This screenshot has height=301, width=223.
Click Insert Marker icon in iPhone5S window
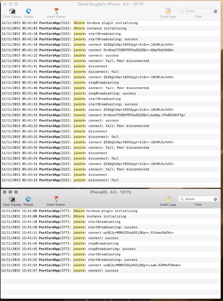(x=56, y=199)
